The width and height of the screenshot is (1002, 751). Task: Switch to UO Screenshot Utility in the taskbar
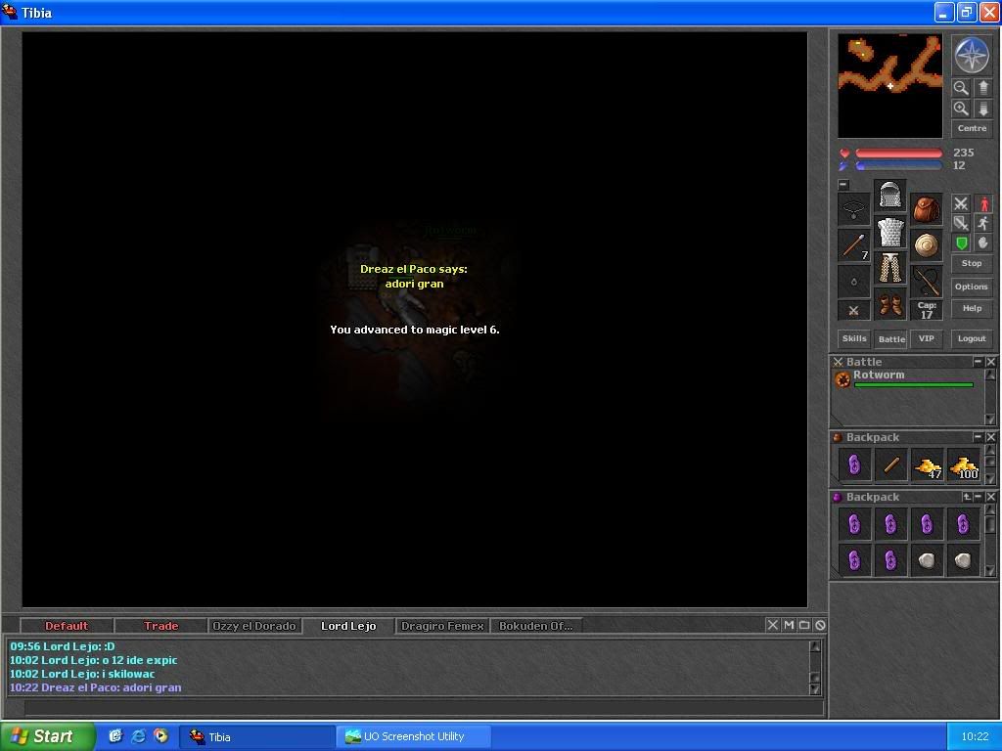414,736
